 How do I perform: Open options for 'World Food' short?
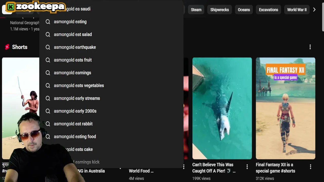pos(184,167)
